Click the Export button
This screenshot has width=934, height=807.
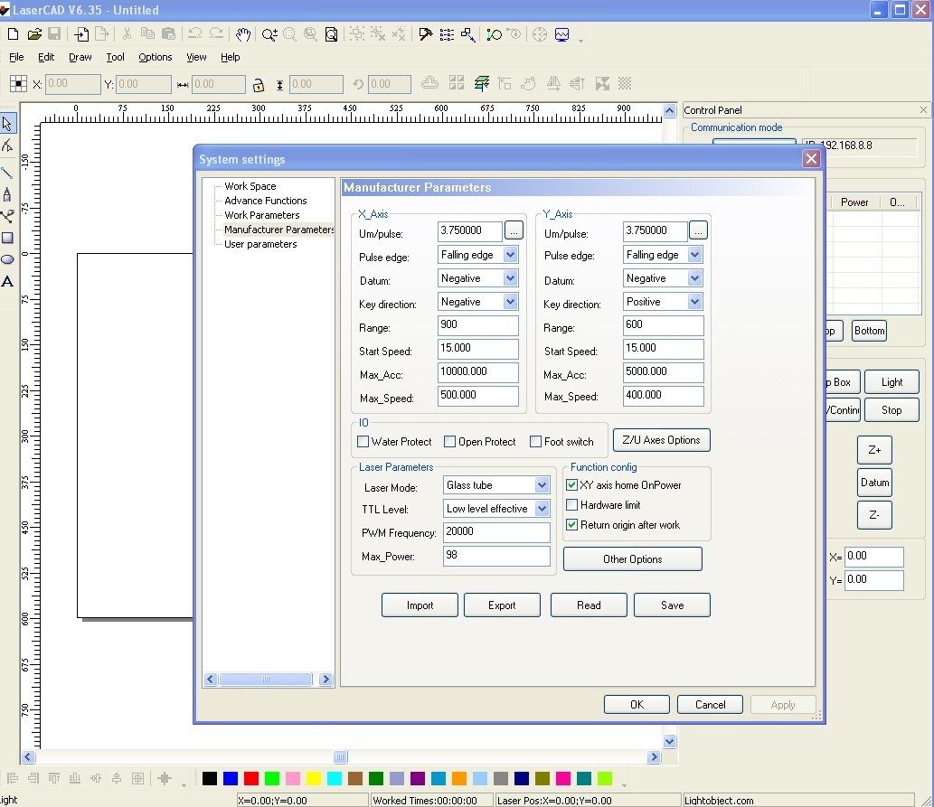[x=502, y=605]
